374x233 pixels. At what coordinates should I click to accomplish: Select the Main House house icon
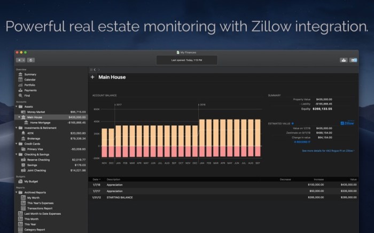click(23, 117)
